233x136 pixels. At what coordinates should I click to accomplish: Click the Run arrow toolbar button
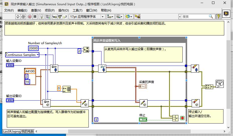18,16
